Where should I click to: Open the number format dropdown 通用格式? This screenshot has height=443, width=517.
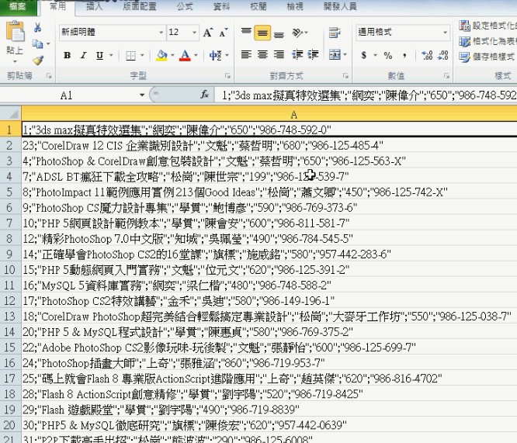445,33
